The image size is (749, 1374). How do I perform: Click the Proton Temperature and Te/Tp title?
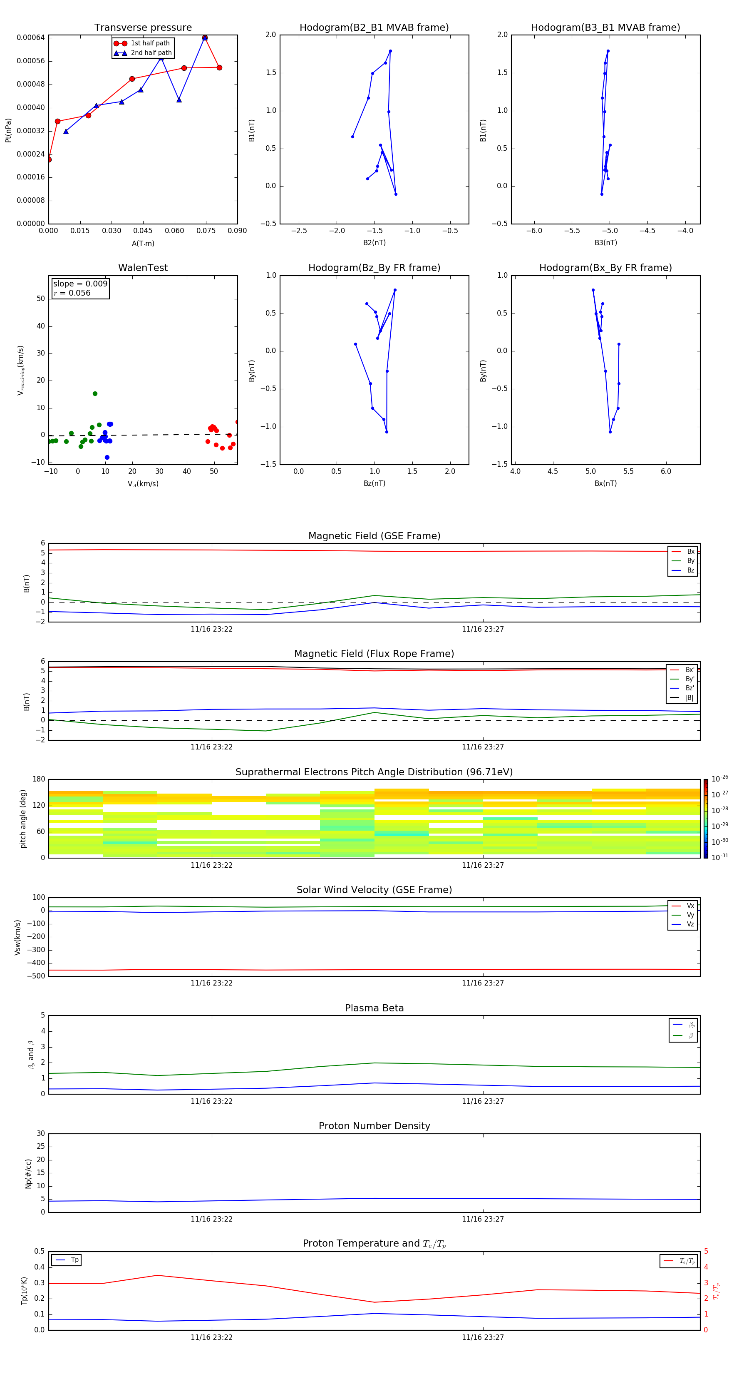[x=374, y=1244]
